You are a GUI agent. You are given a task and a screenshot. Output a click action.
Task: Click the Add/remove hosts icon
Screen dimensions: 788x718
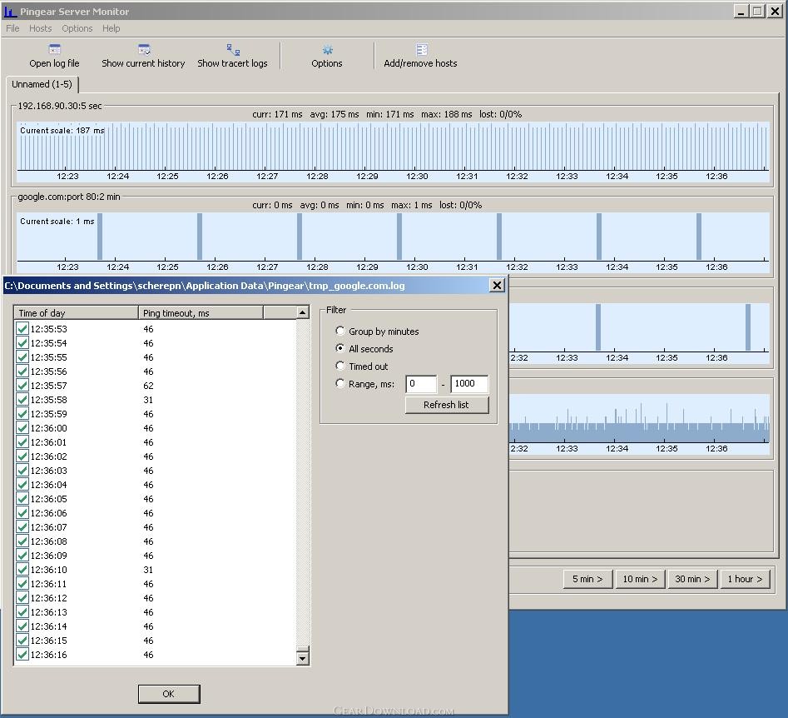pos(421,51)
